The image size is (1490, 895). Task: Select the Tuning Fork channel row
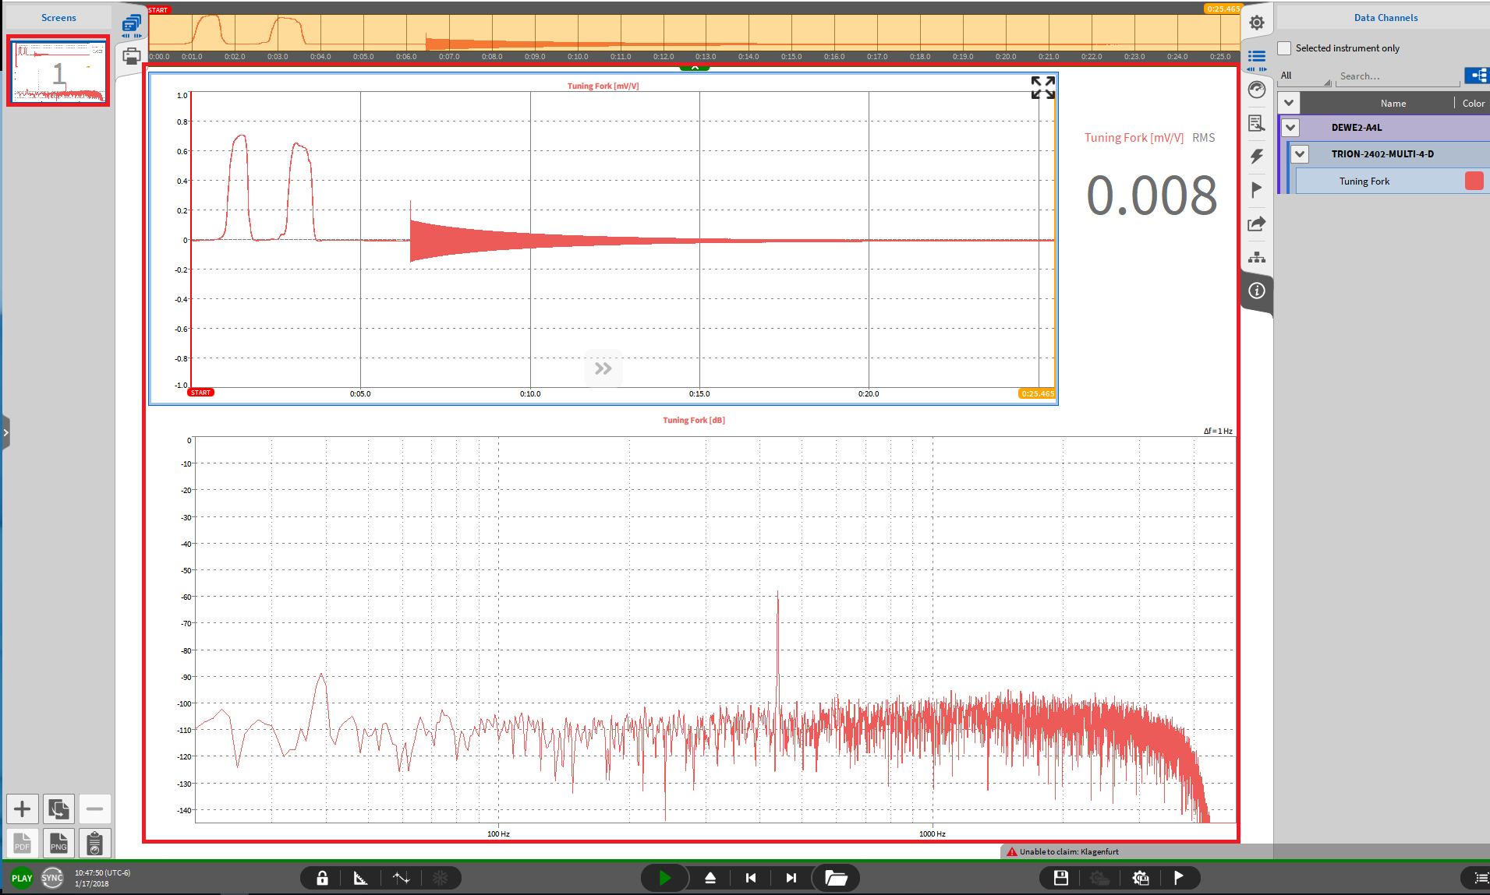point(1364,181)
